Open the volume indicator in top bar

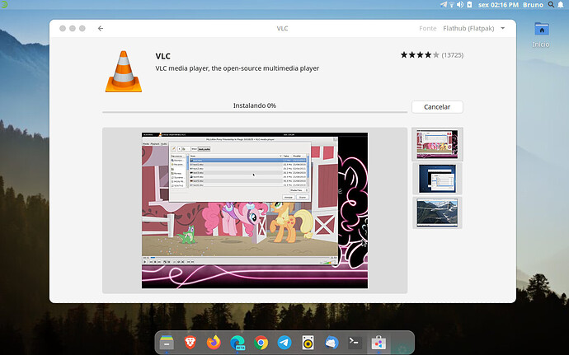click(x=460, y=5)
